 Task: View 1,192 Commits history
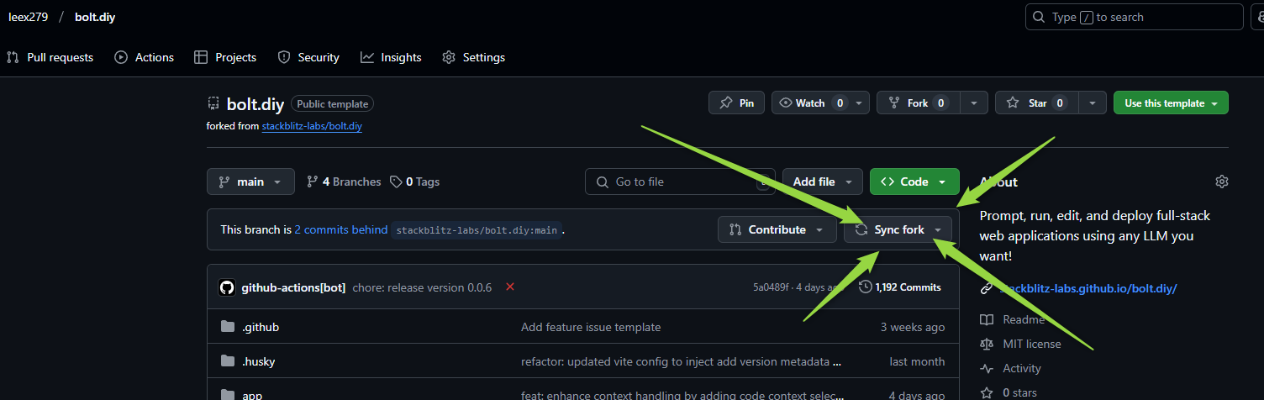click(x=899, y=287)
